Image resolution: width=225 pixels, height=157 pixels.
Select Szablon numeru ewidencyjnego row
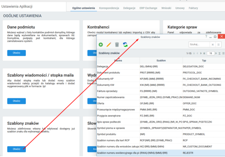pos(161,153)
